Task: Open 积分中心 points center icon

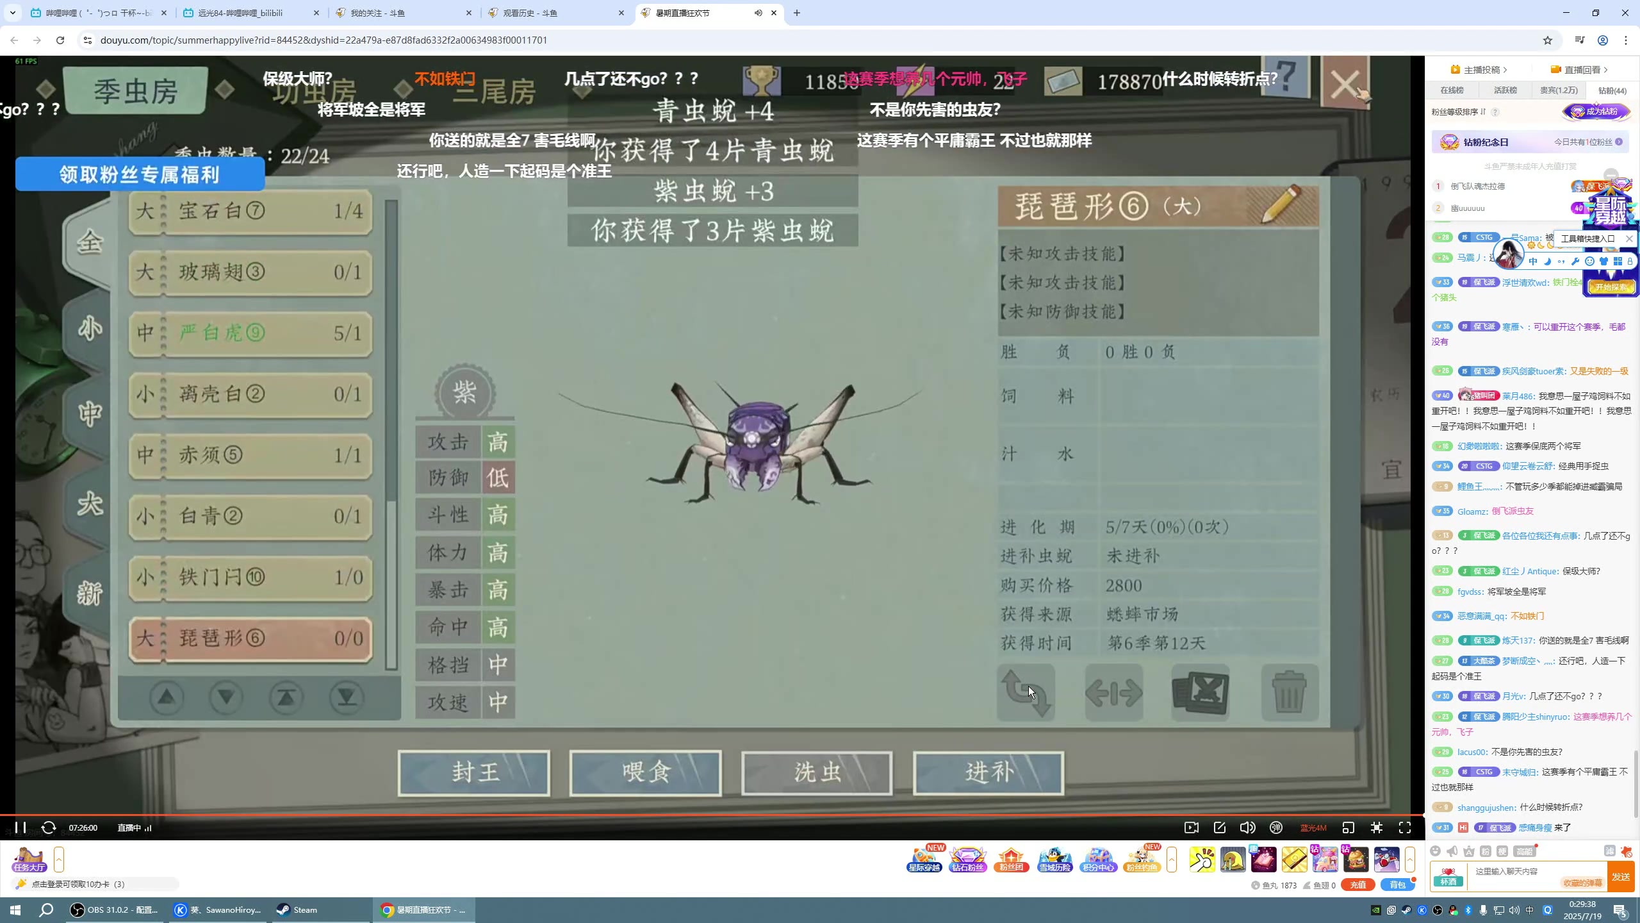Action: coord(1099,859)
